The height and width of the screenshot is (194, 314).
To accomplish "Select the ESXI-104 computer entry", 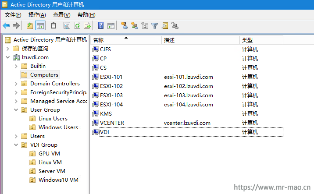I will tap(111, 104).
